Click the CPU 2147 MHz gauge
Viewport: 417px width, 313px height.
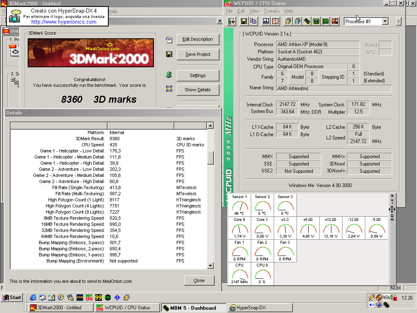[239, 273]
